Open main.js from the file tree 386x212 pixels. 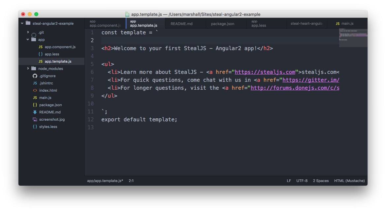(x=45, y=98)
